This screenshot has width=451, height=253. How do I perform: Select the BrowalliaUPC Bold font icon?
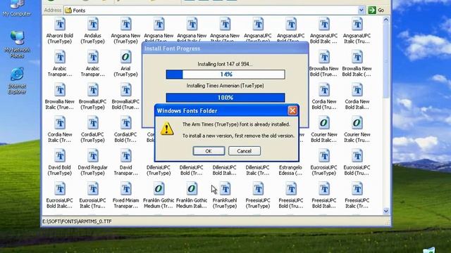click(x=125, y=90)
